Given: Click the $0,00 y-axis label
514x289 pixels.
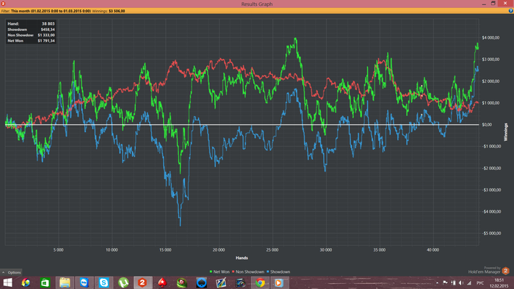Looking at the screenshot, I should 487,125.
